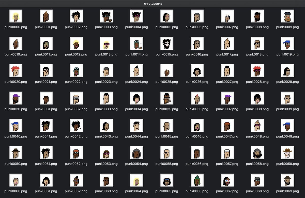Select the punk0028.png file icon

pyautogui.click(x=257, y=71)
